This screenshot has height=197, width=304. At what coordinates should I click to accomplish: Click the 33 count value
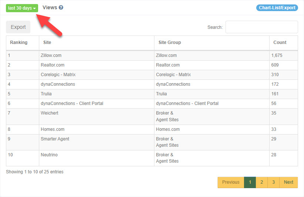pyautogui.click(x=274, y=129)
